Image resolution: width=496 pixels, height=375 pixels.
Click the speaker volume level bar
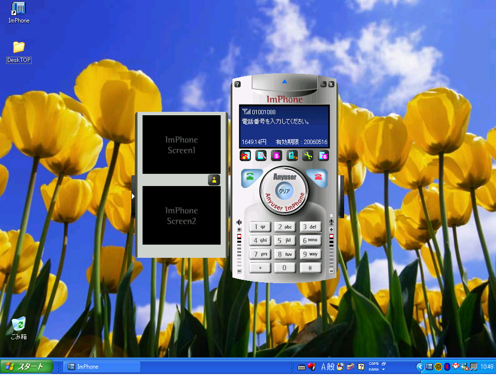point(239,250)
